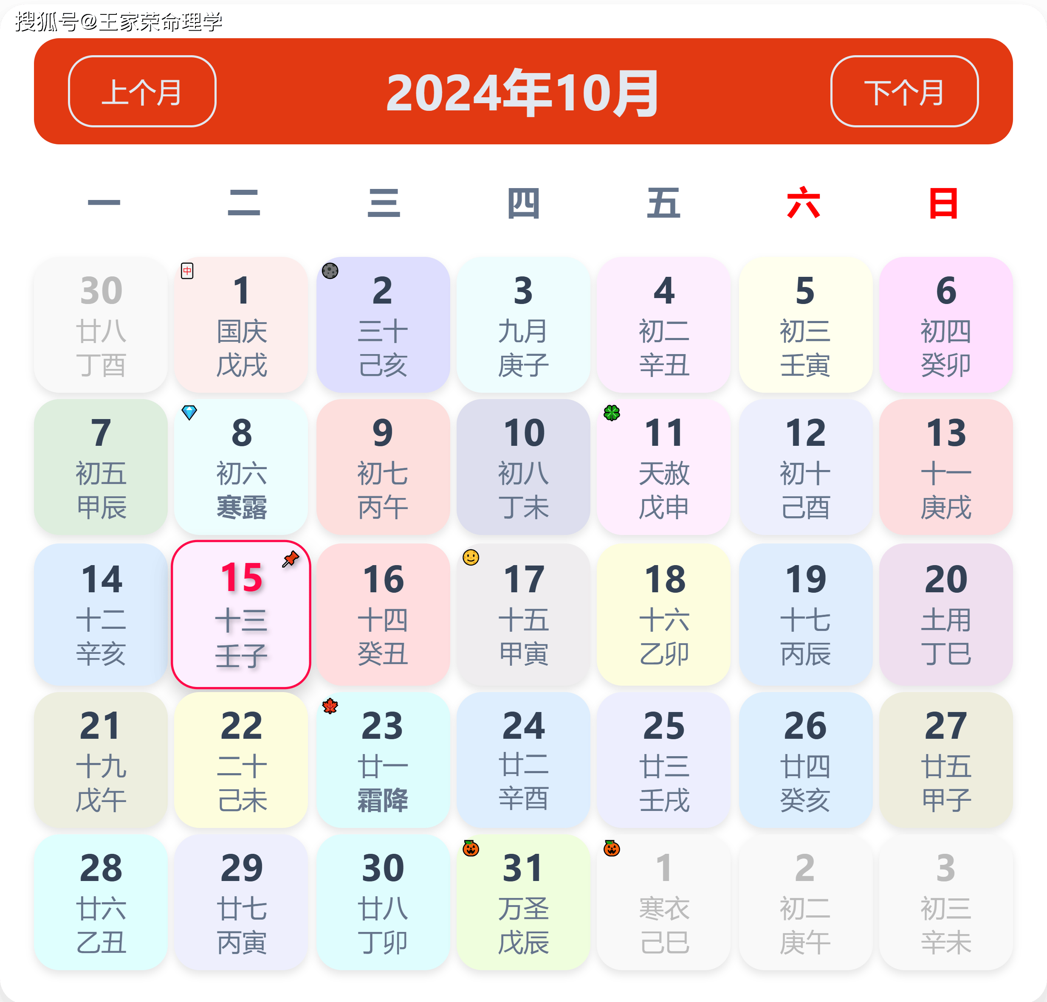1047x1002 pixels.
Task: Select October 29 廿七 丙寅 cell
Action: 241,902
